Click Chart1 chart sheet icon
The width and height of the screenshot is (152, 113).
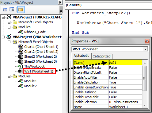pyautogui.click(x=21, y=47)
